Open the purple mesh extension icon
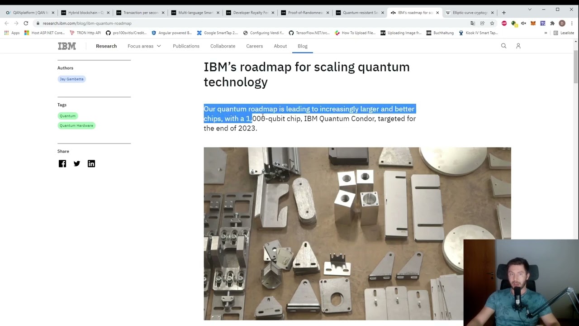The height and width of the screenshot is (326, 579). pos(543,23)
